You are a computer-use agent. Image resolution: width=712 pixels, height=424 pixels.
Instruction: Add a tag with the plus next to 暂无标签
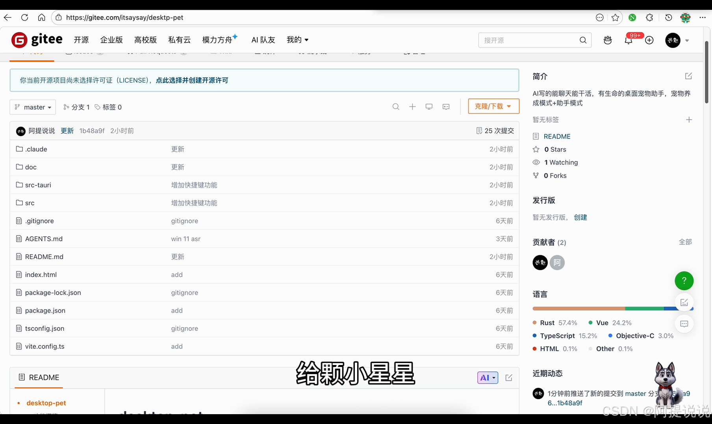pyautogui.click(x=689, y=120)
